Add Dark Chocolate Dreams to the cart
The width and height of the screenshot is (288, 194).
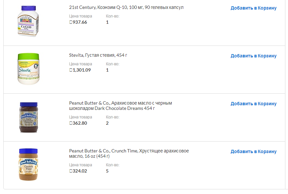click(x=253, y=104)
